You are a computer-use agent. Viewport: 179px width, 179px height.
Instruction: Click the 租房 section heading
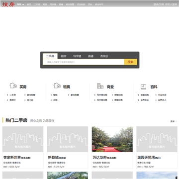click(x=67, y=87)
